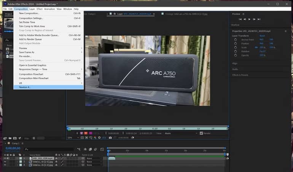The image size is (293, 172).
Task: Toggle the Render checkbox in Layer viewer
Action: (201, 133)
